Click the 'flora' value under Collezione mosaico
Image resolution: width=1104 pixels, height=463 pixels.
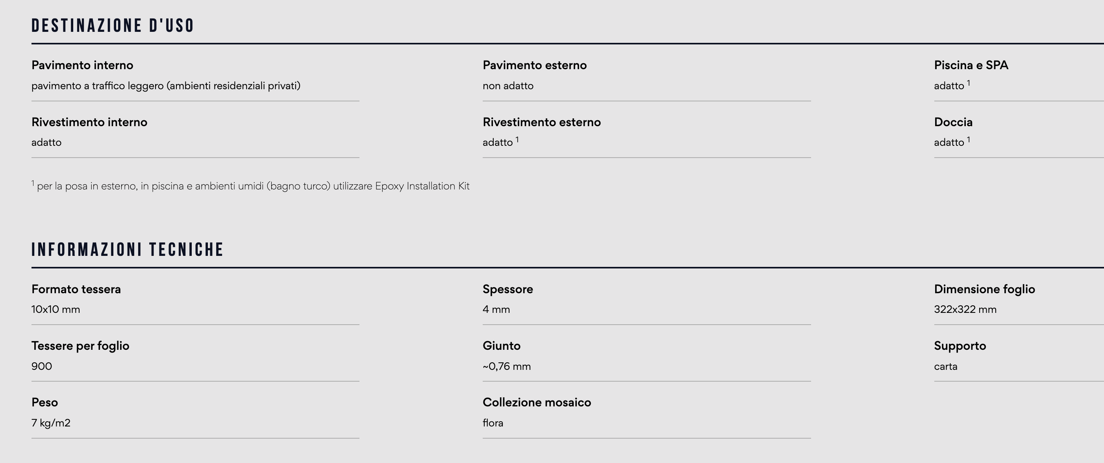point(493,423)
